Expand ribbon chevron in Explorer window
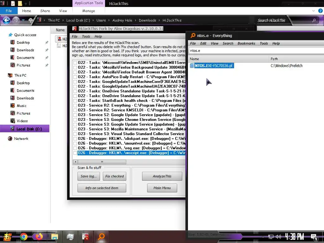 314,11
